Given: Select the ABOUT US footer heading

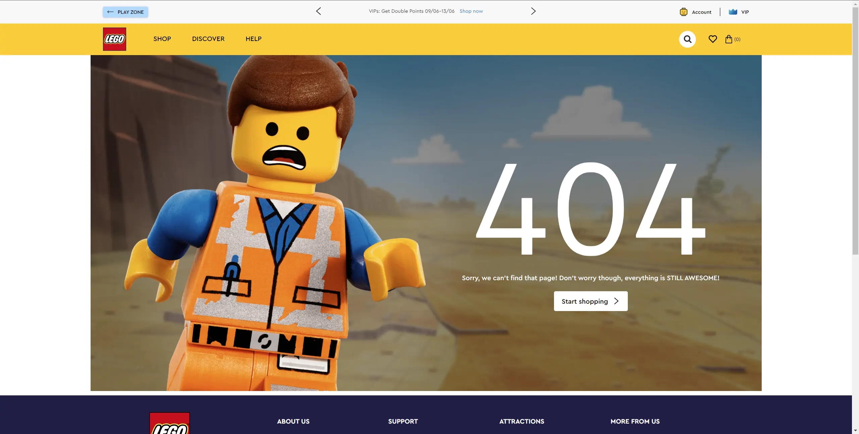Looking at the screenshot, I should coord(293,421).
